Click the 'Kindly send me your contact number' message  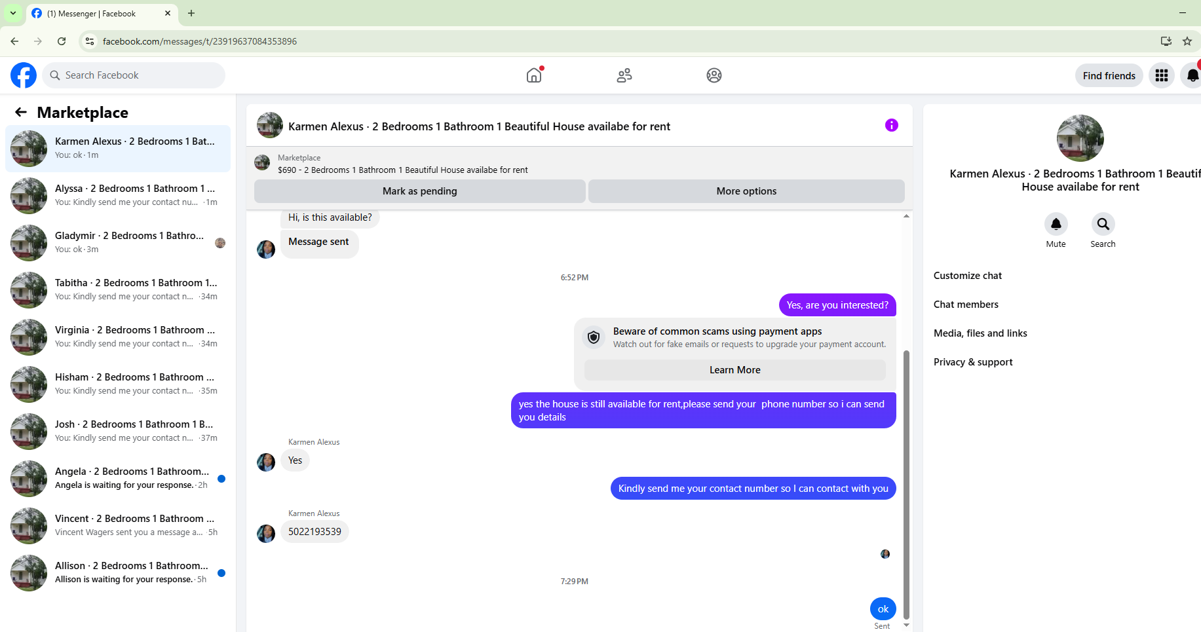tap(753, 489)
